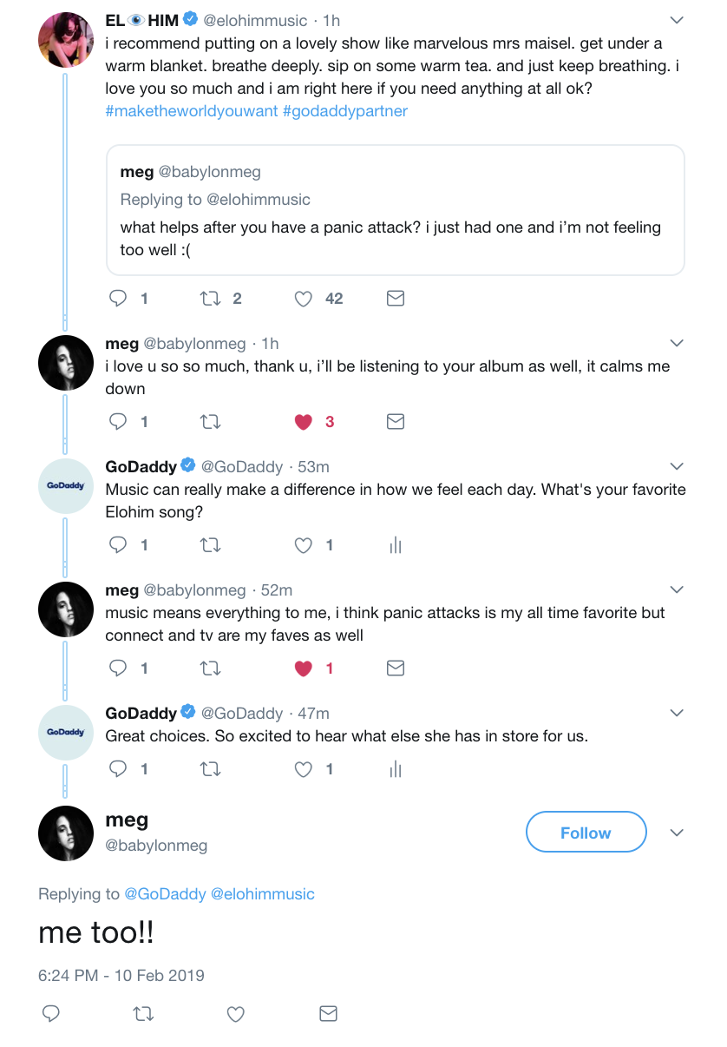Like the Elohim tweet with 42 likes

coord(303,299)
